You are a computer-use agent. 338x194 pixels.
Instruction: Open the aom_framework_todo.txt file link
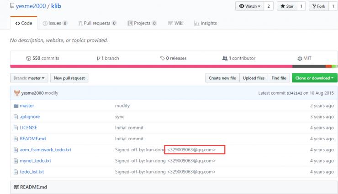pos(45,149)
